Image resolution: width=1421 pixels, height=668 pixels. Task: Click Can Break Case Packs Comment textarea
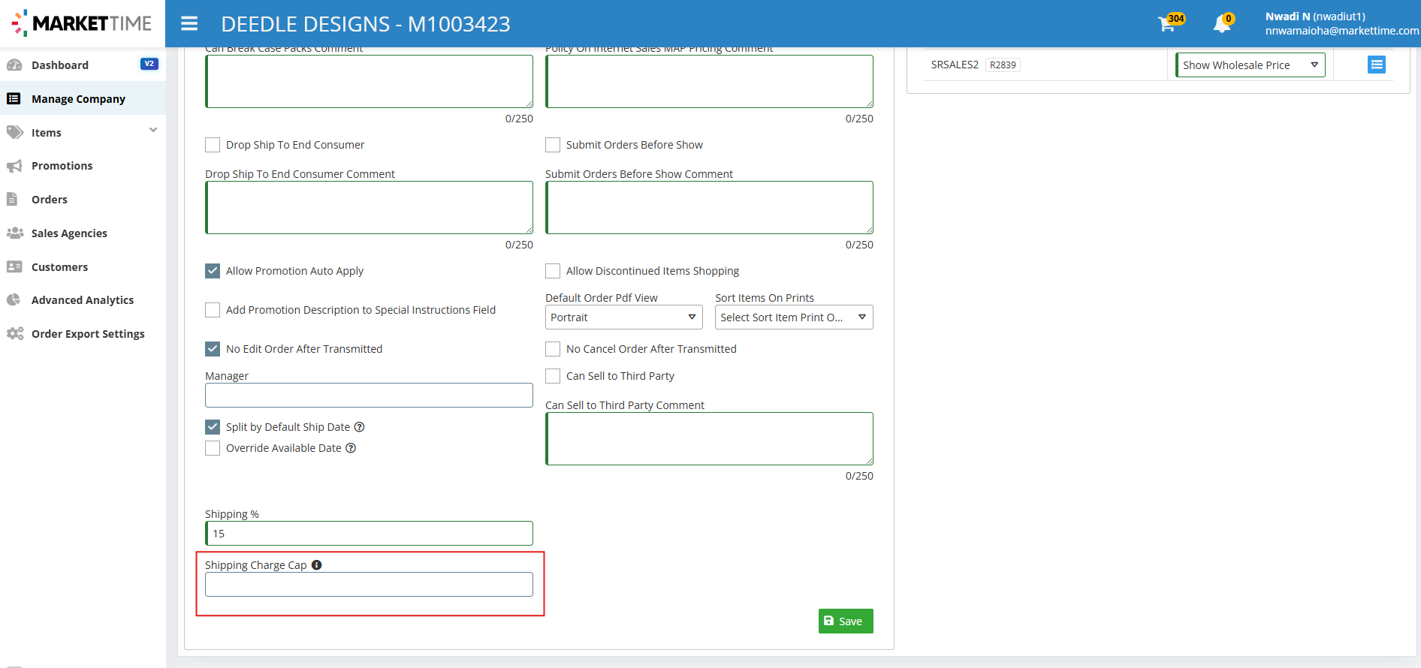369,82
